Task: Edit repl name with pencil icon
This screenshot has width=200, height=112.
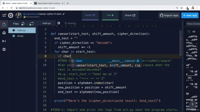Action: pyautogui.click(x=63, y=14)
